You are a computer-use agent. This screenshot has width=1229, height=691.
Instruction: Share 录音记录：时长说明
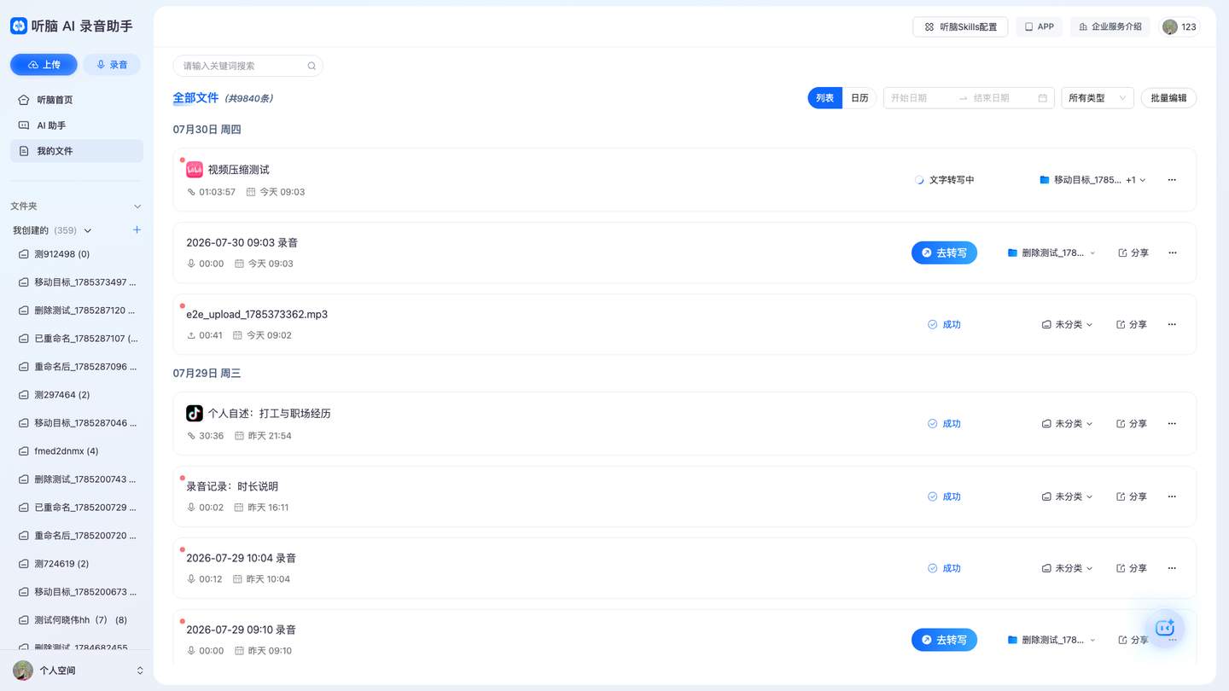pos(1132,496)
